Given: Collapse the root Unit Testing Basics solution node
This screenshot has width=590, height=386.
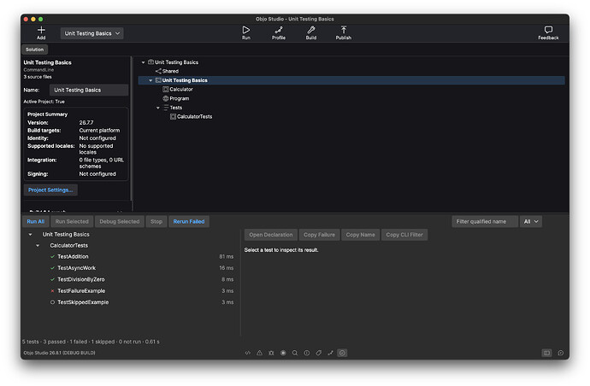Looking at the screenshot, I should tap(143, 62).
